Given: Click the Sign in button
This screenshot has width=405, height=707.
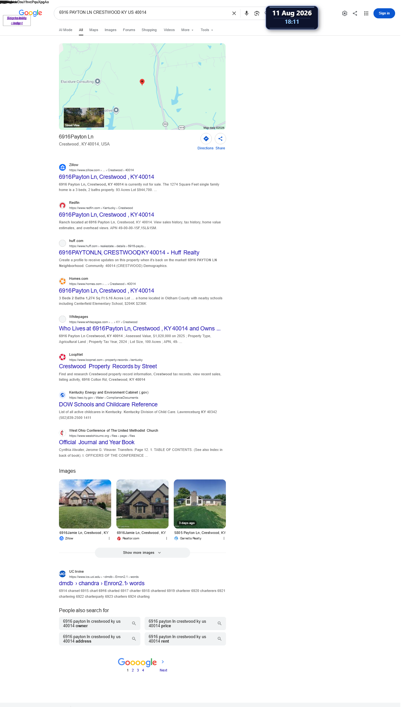Looking at the screenshot, I should [x=384, y=13].
